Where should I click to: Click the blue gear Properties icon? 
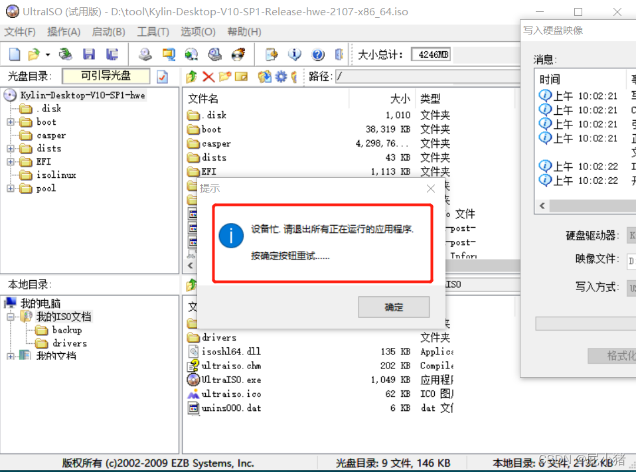pyautogui.click(x=281, y=76)
